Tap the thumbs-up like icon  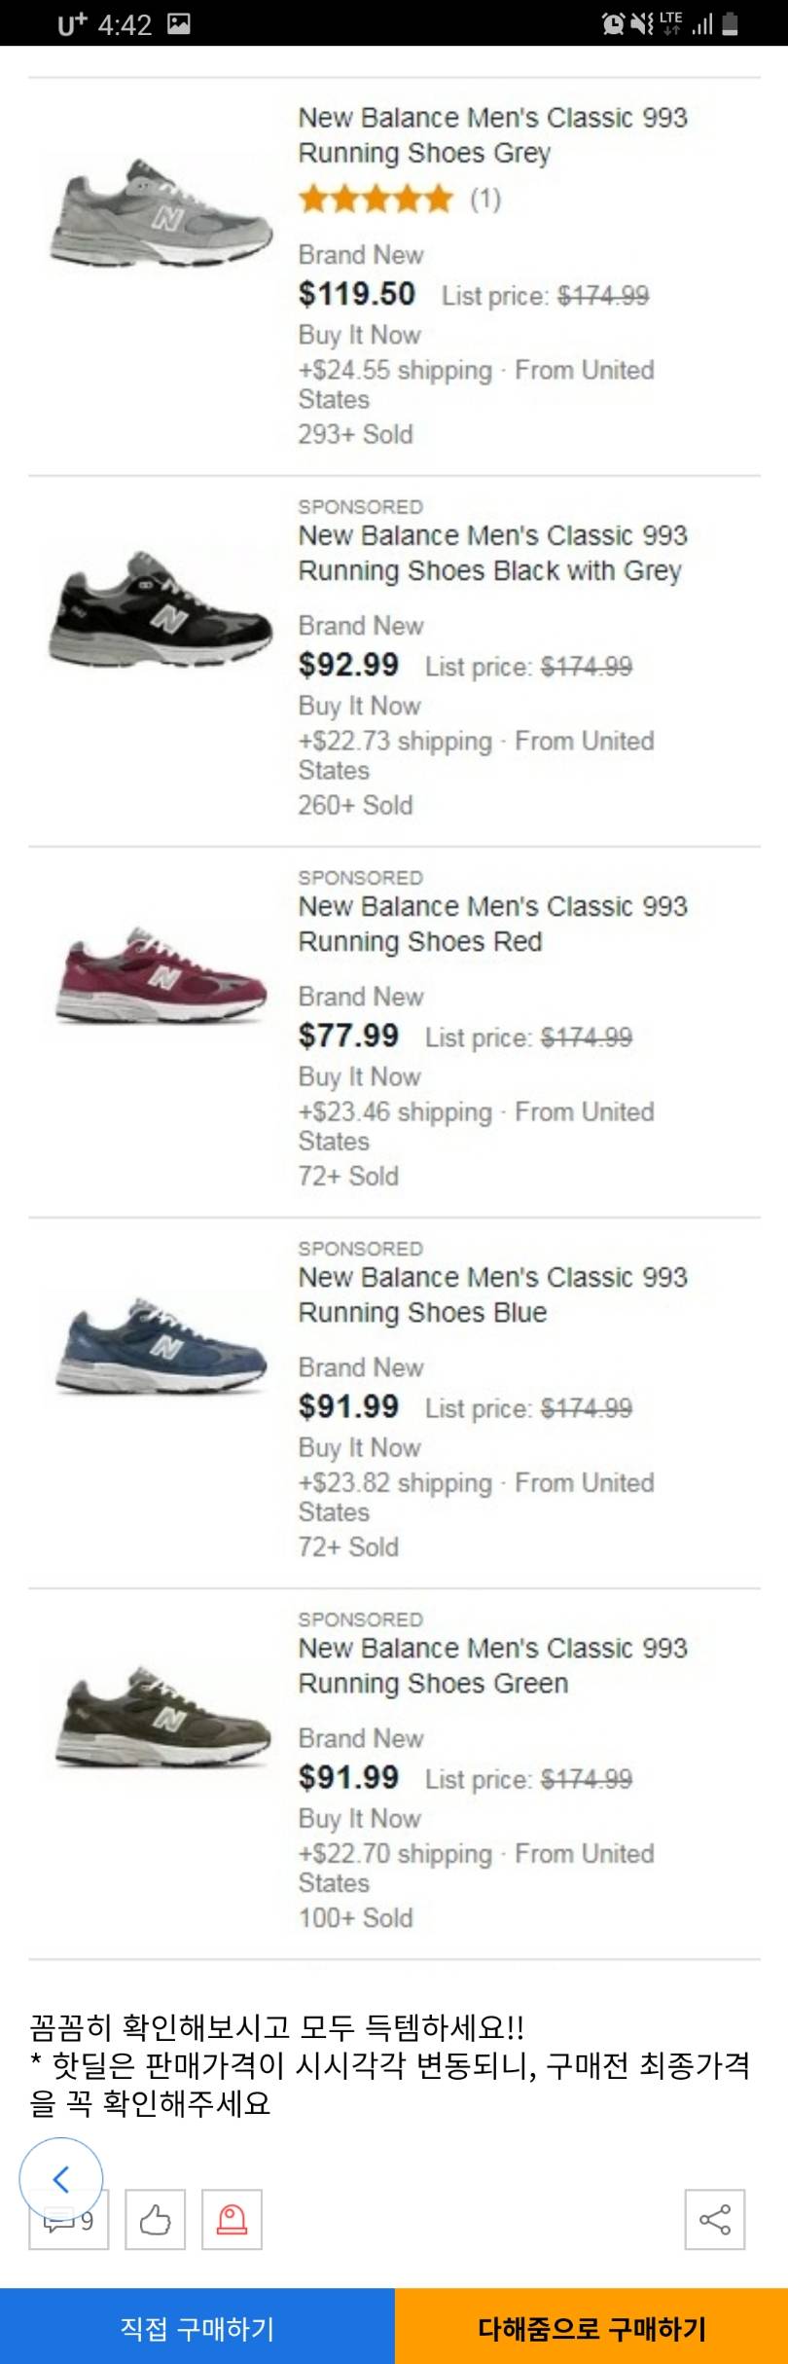coord(155,2220)
